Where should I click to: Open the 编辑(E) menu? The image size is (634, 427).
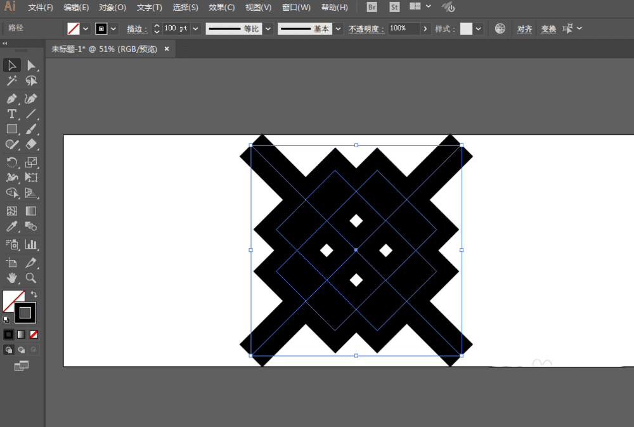(x=77, y=7)
